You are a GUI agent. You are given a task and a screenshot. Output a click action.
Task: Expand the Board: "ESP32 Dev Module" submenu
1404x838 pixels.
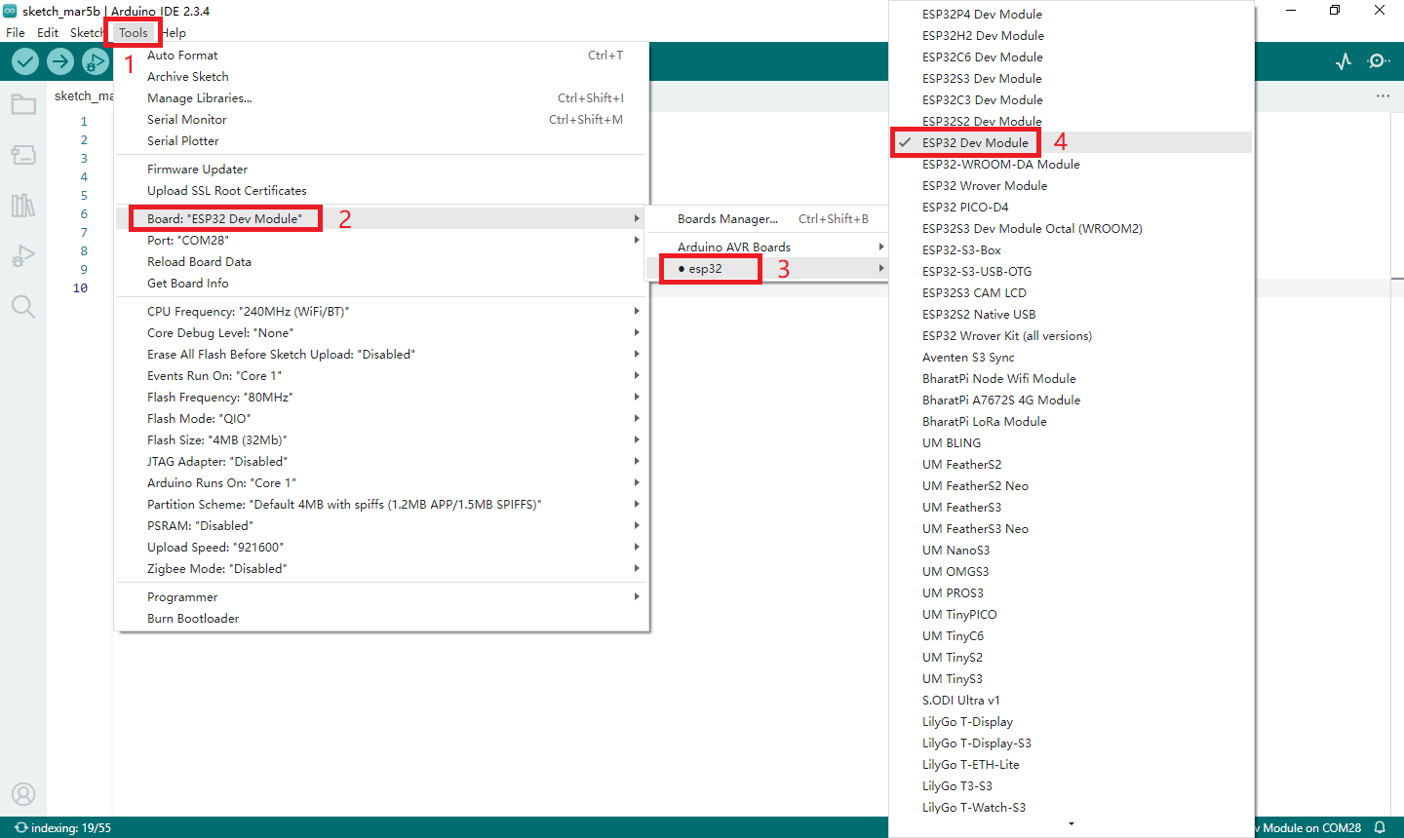(382, 219)
